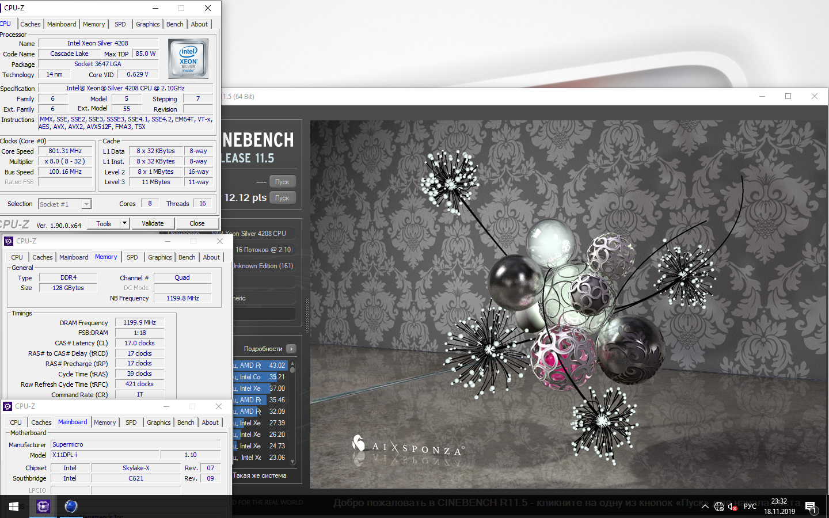Select the 35.46 AMD ranking row

coord(260,400)
